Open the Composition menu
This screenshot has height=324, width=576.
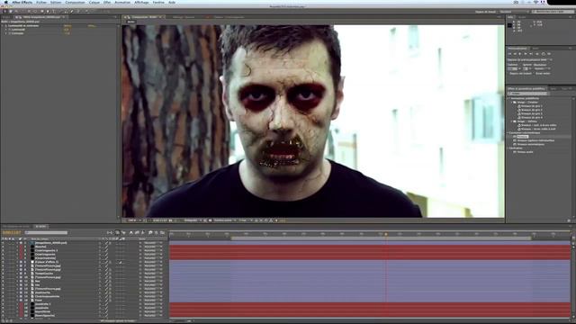[75, 2]
